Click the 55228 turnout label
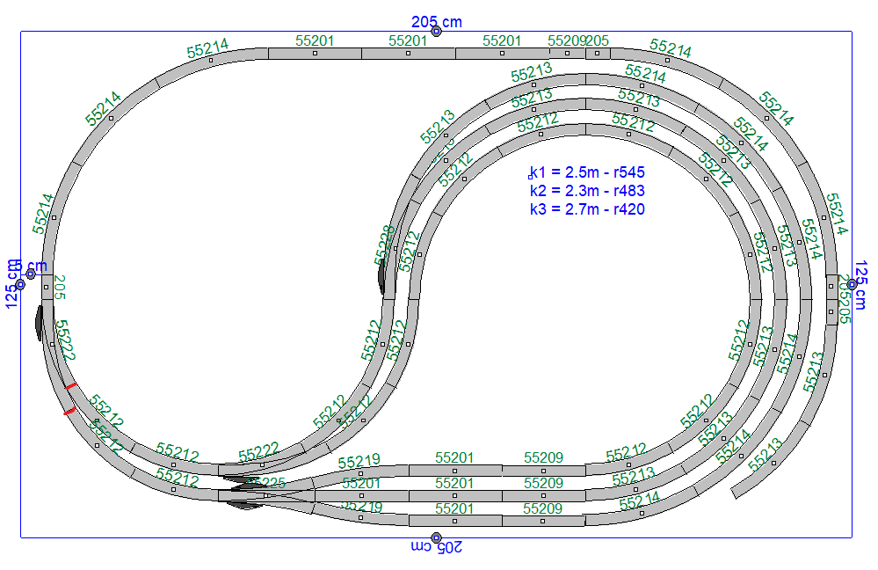 click(385, 245)
